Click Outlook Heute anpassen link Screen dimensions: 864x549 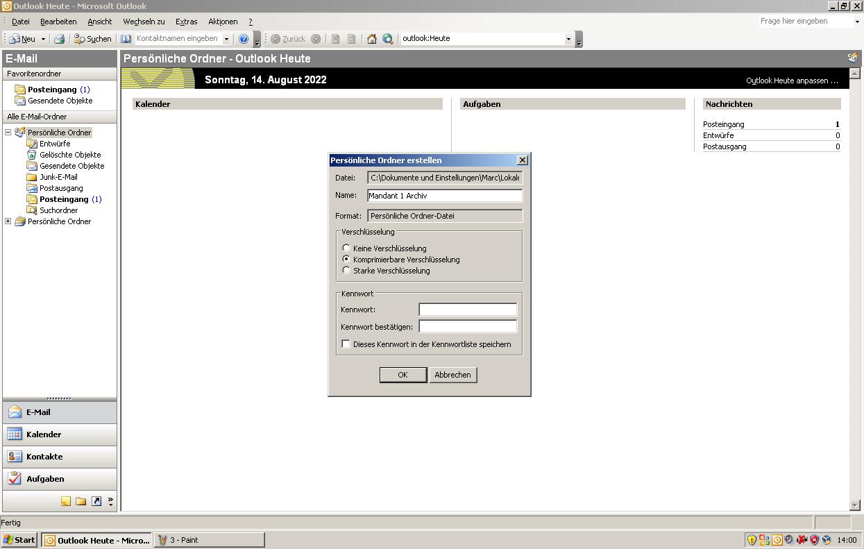[x=792, y=81]
